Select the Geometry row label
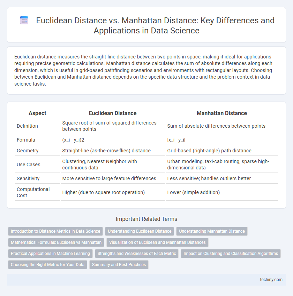 (x=28, y=151)
